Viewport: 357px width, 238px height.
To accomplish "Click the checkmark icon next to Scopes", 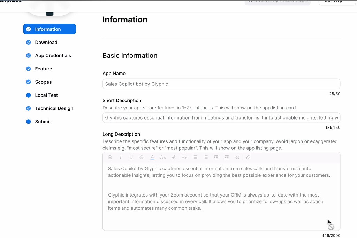I will tap(28, 82).
